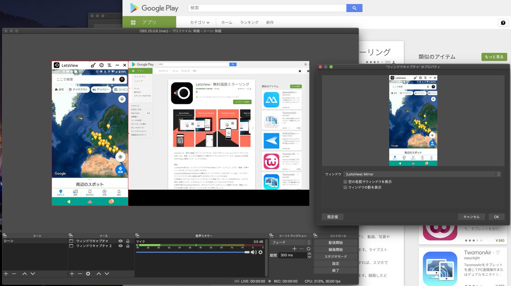Undock the シーン panel via its float icon

[x=5, y=235]
